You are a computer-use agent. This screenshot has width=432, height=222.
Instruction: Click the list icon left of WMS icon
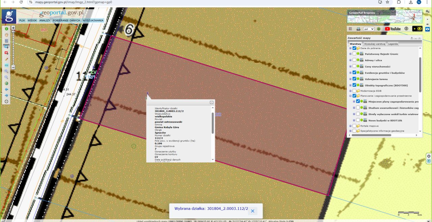[x=350, y=29]
